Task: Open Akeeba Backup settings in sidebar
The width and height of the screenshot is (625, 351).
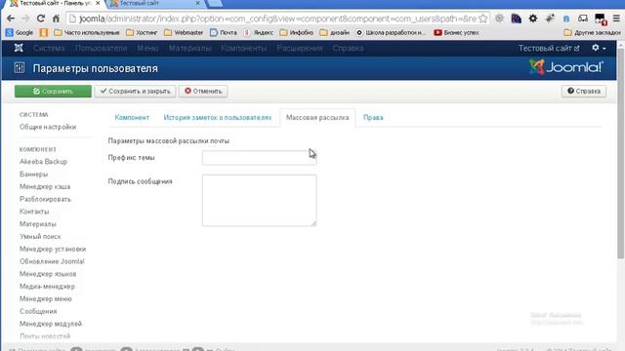Action: (43, 162)
